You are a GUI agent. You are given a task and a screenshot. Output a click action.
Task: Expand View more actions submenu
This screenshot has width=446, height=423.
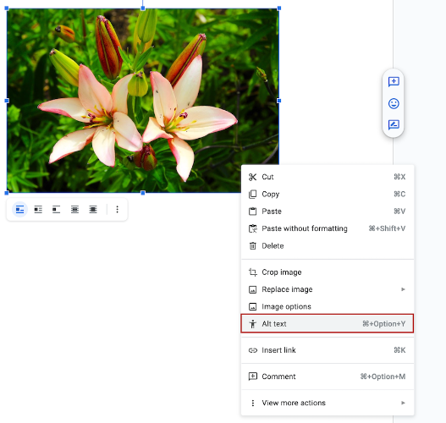coord(328,403)
